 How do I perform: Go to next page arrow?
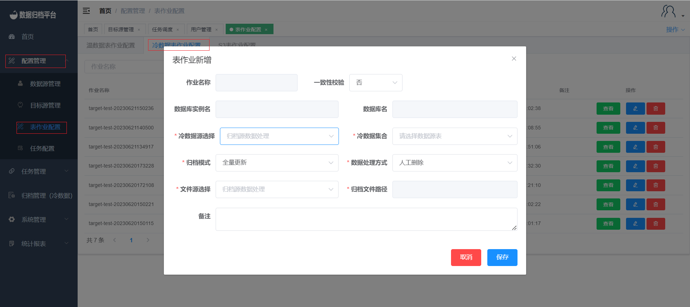pos(148,240)
